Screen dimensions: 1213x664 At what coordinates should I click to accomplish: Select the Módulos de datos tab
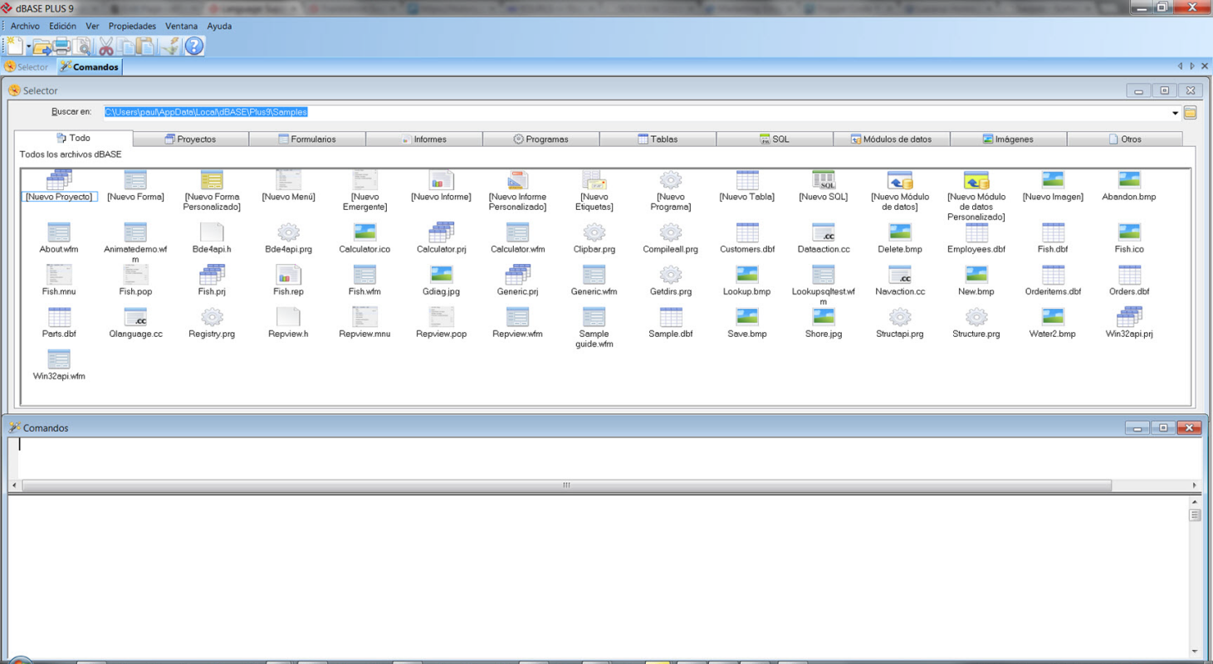pyautogui.click(x=891, y=139)
